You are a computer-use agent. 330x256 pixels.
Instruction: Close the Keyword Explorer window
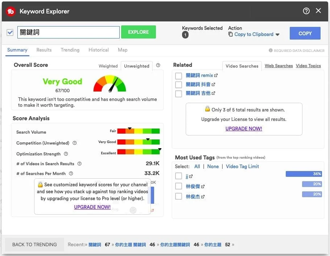pyautogui.click(x=318, y=11)
